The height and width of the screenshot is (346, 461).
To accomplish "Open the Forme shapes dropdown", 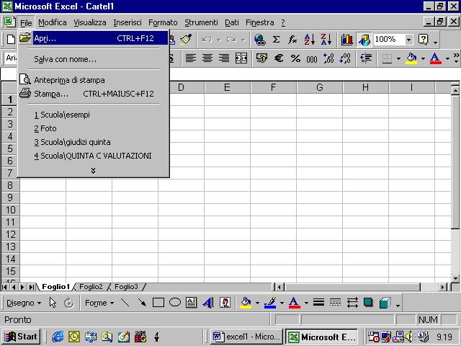I will point(99,303).
